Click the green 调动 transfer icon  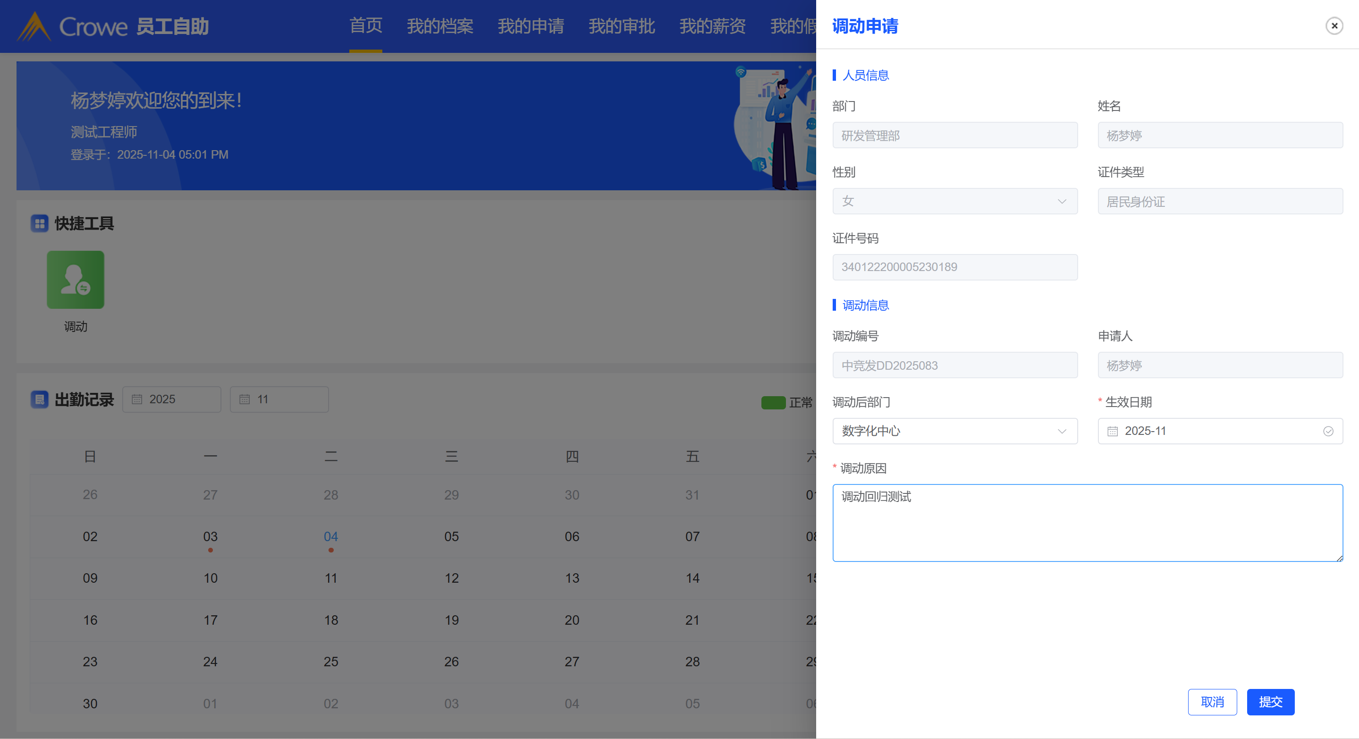tap(76, 280)
